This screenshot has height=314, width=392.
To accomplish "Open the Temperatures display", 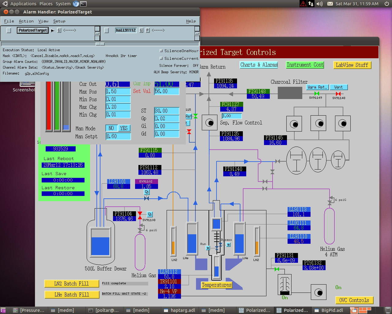I will tap(217, 285).
